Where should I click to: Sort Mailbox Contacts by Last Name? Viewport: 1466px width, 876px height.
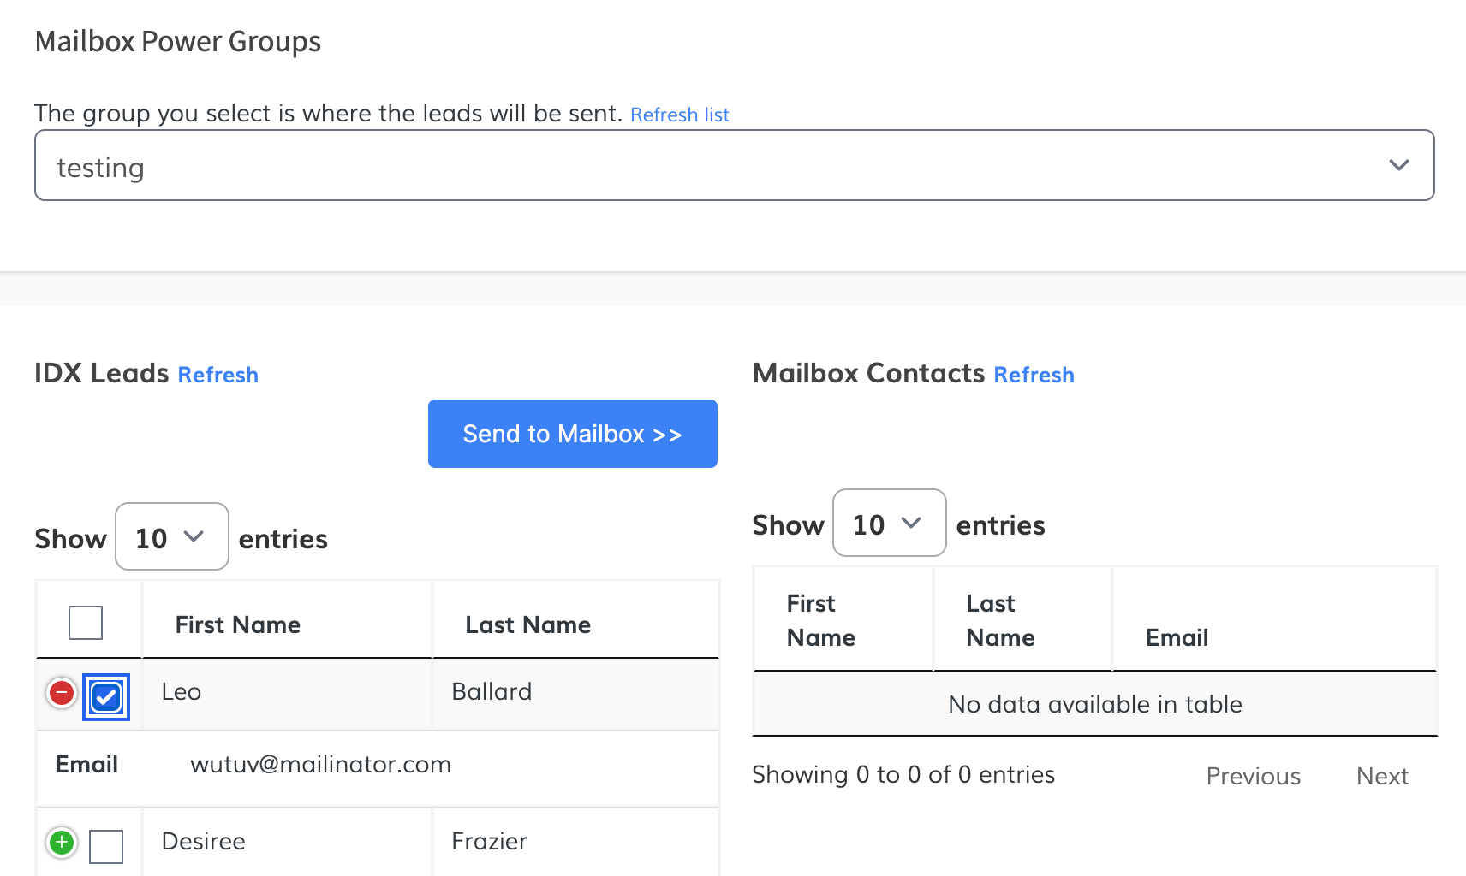pyautogui.click(x=1000, y=620)
